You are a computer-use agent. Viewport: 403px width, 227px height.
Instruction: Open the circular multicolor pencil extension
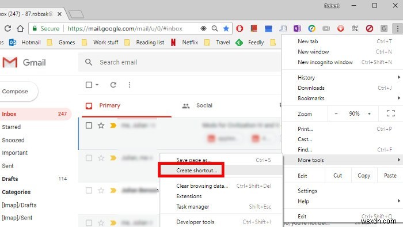312,28
